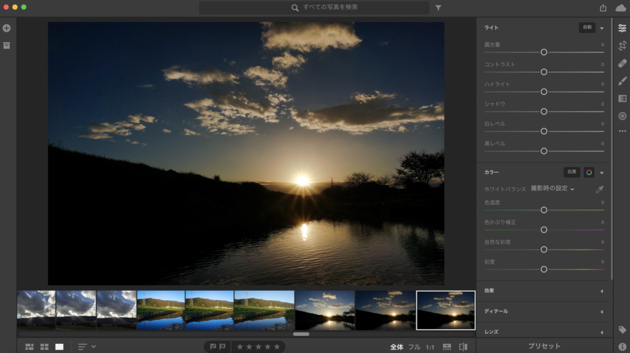This screenshot has width=630, height=353.
Task: Select first cloudy sky thumbnail
Action: [x=36, y=310]
